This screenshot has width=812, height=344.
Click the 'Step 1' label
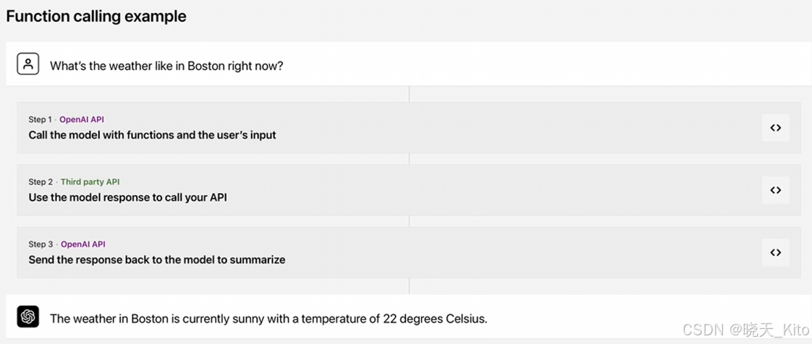coord(40,119)
